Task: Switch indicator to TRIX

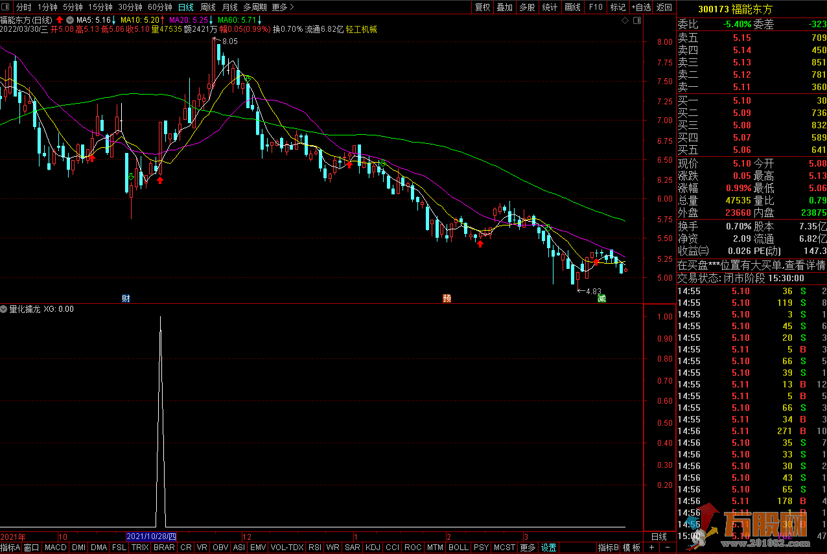Action: coord(140,548)
